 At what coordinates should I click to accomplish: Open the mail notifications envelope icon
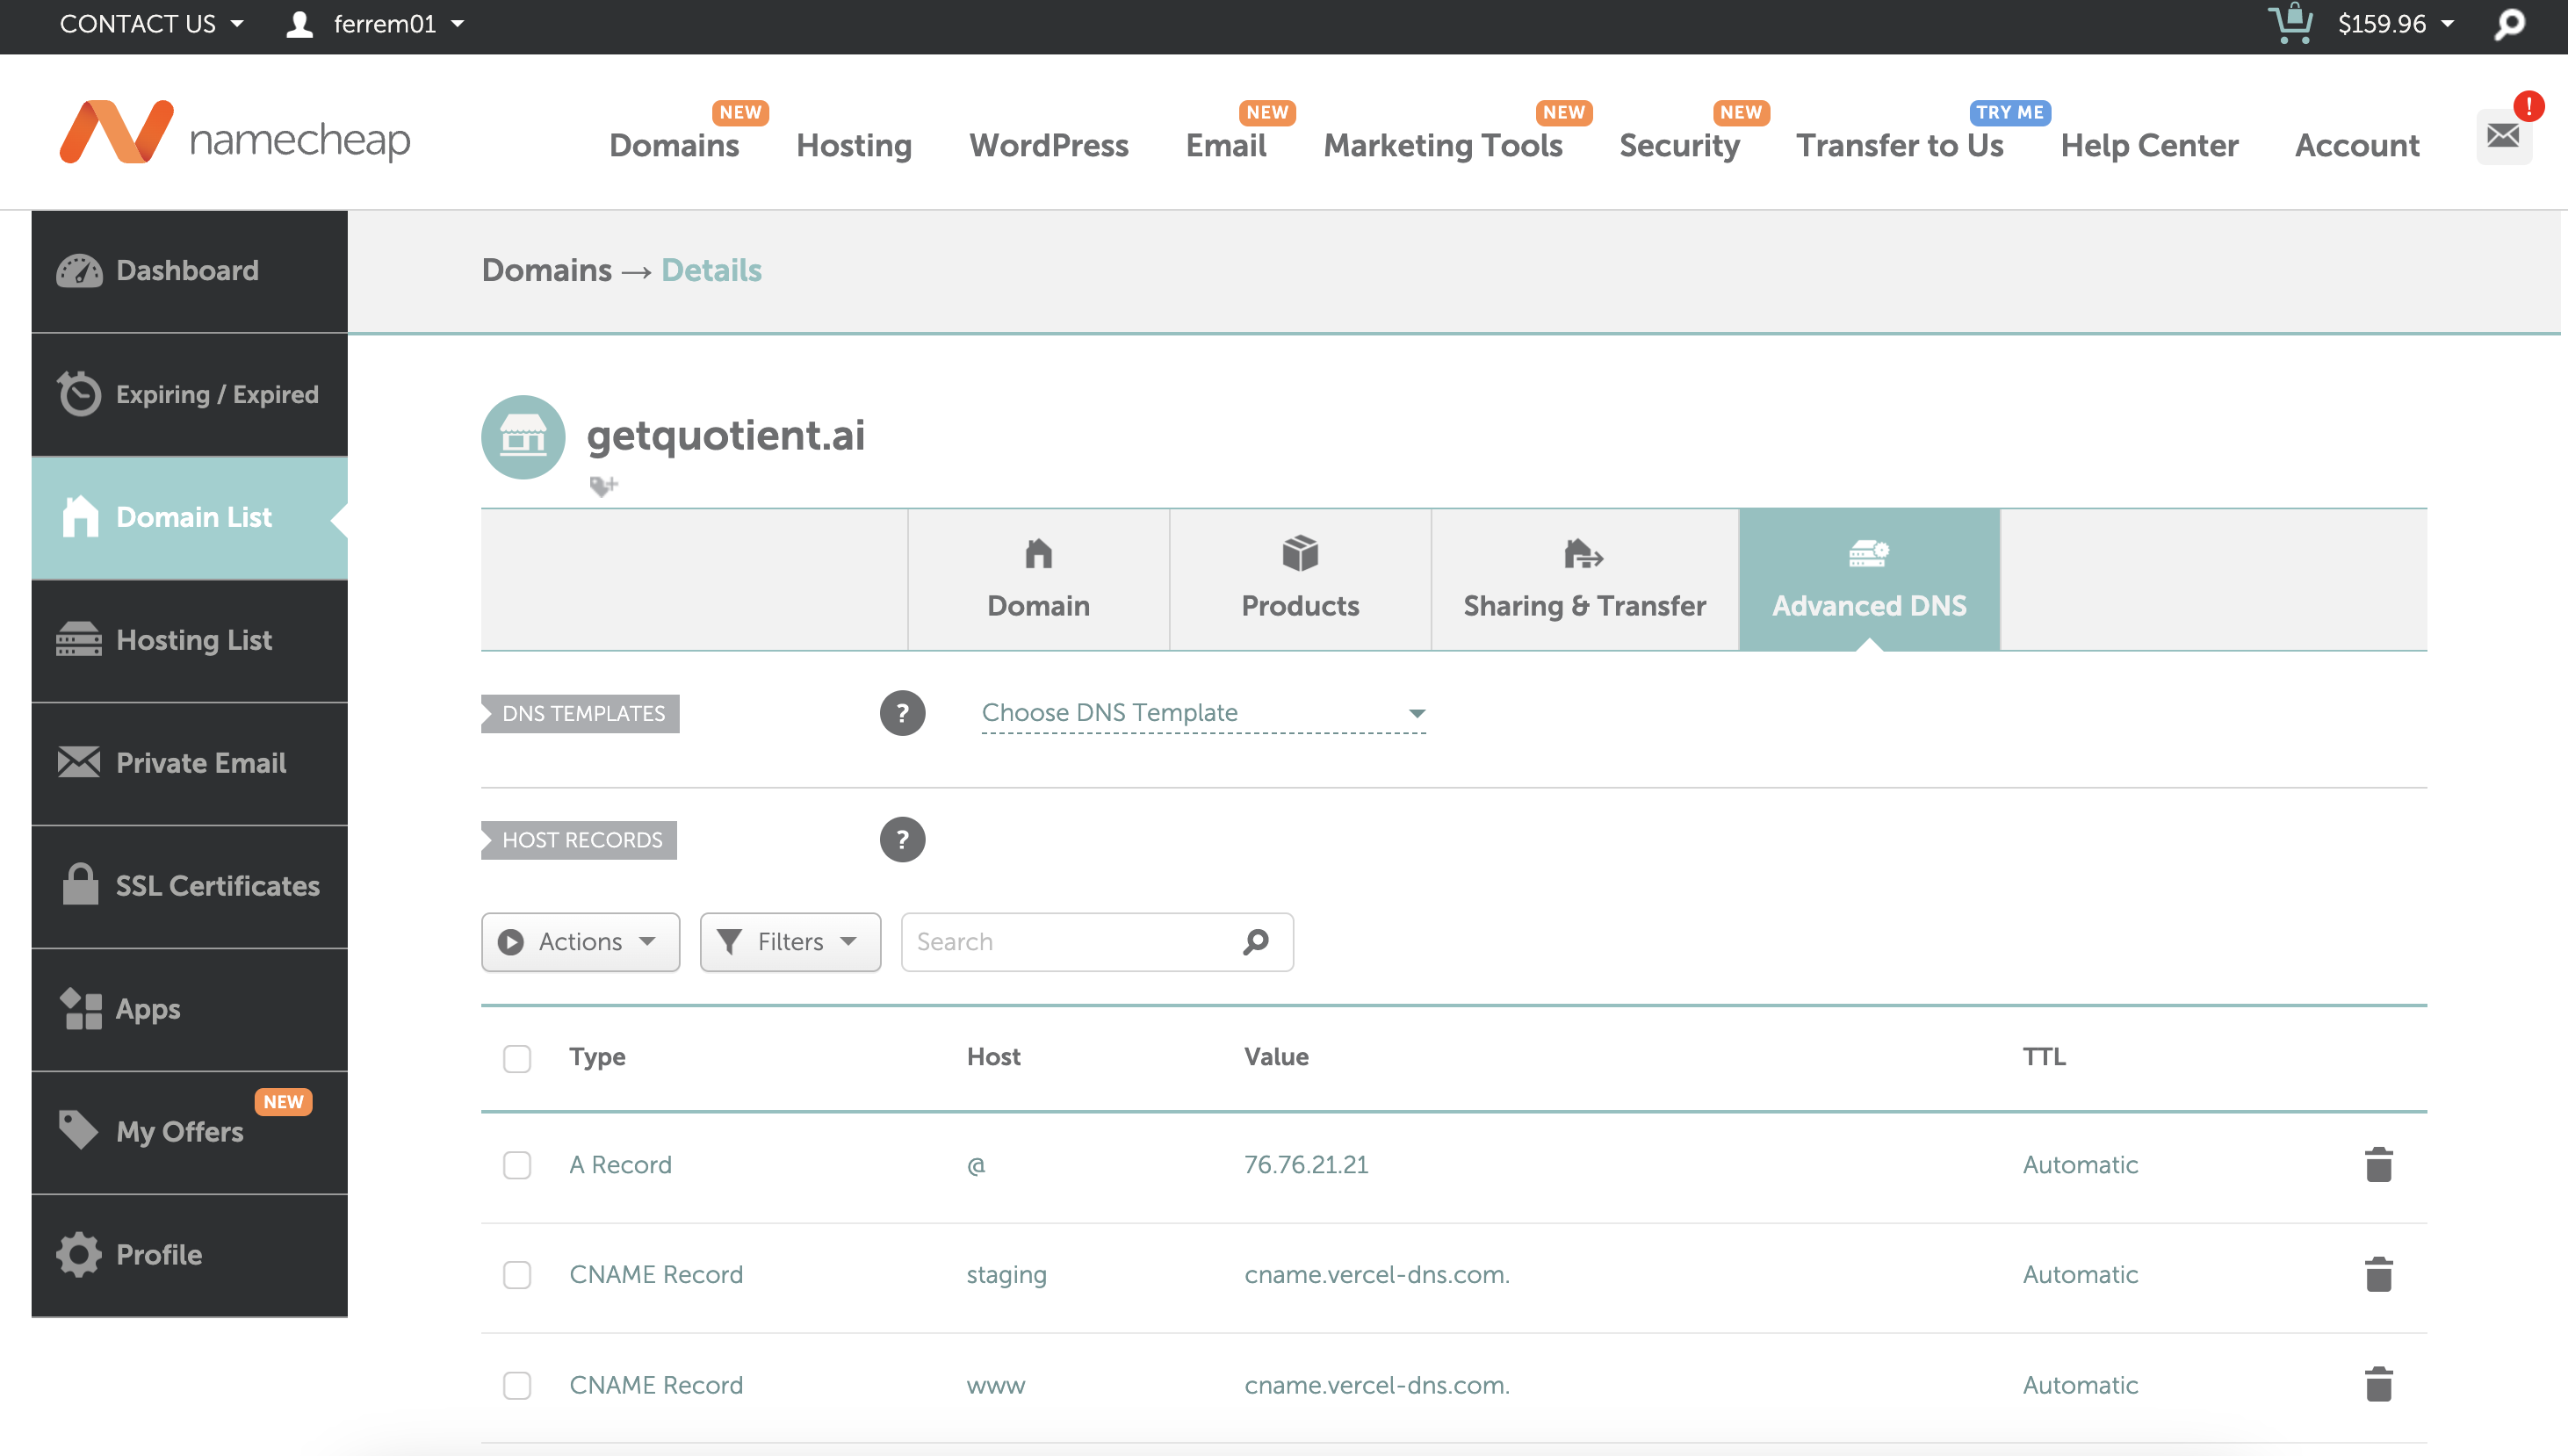(2503, 136)
